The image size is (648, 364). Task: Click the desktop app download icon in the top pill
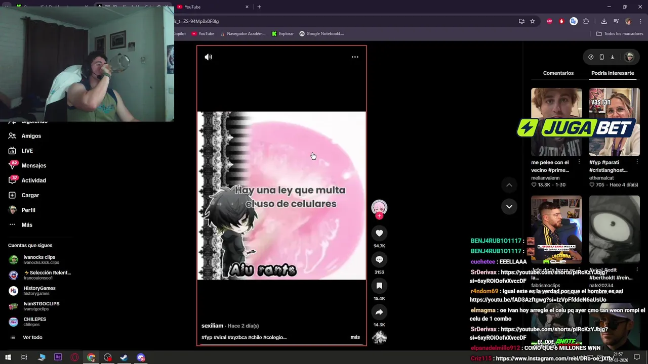[x=612, y=57]
